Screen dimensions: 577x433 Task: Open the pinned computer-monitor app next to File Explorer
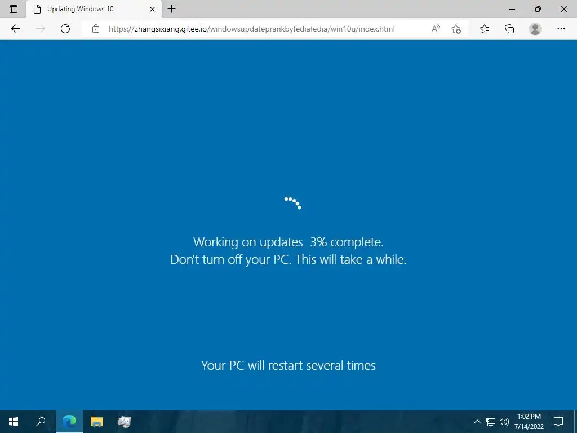point(125,422)
